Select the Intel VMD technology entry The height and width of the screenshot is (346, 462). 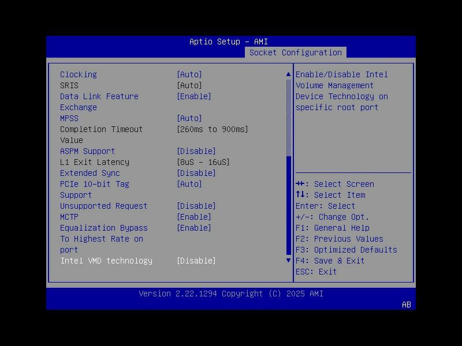click(106, 260)
